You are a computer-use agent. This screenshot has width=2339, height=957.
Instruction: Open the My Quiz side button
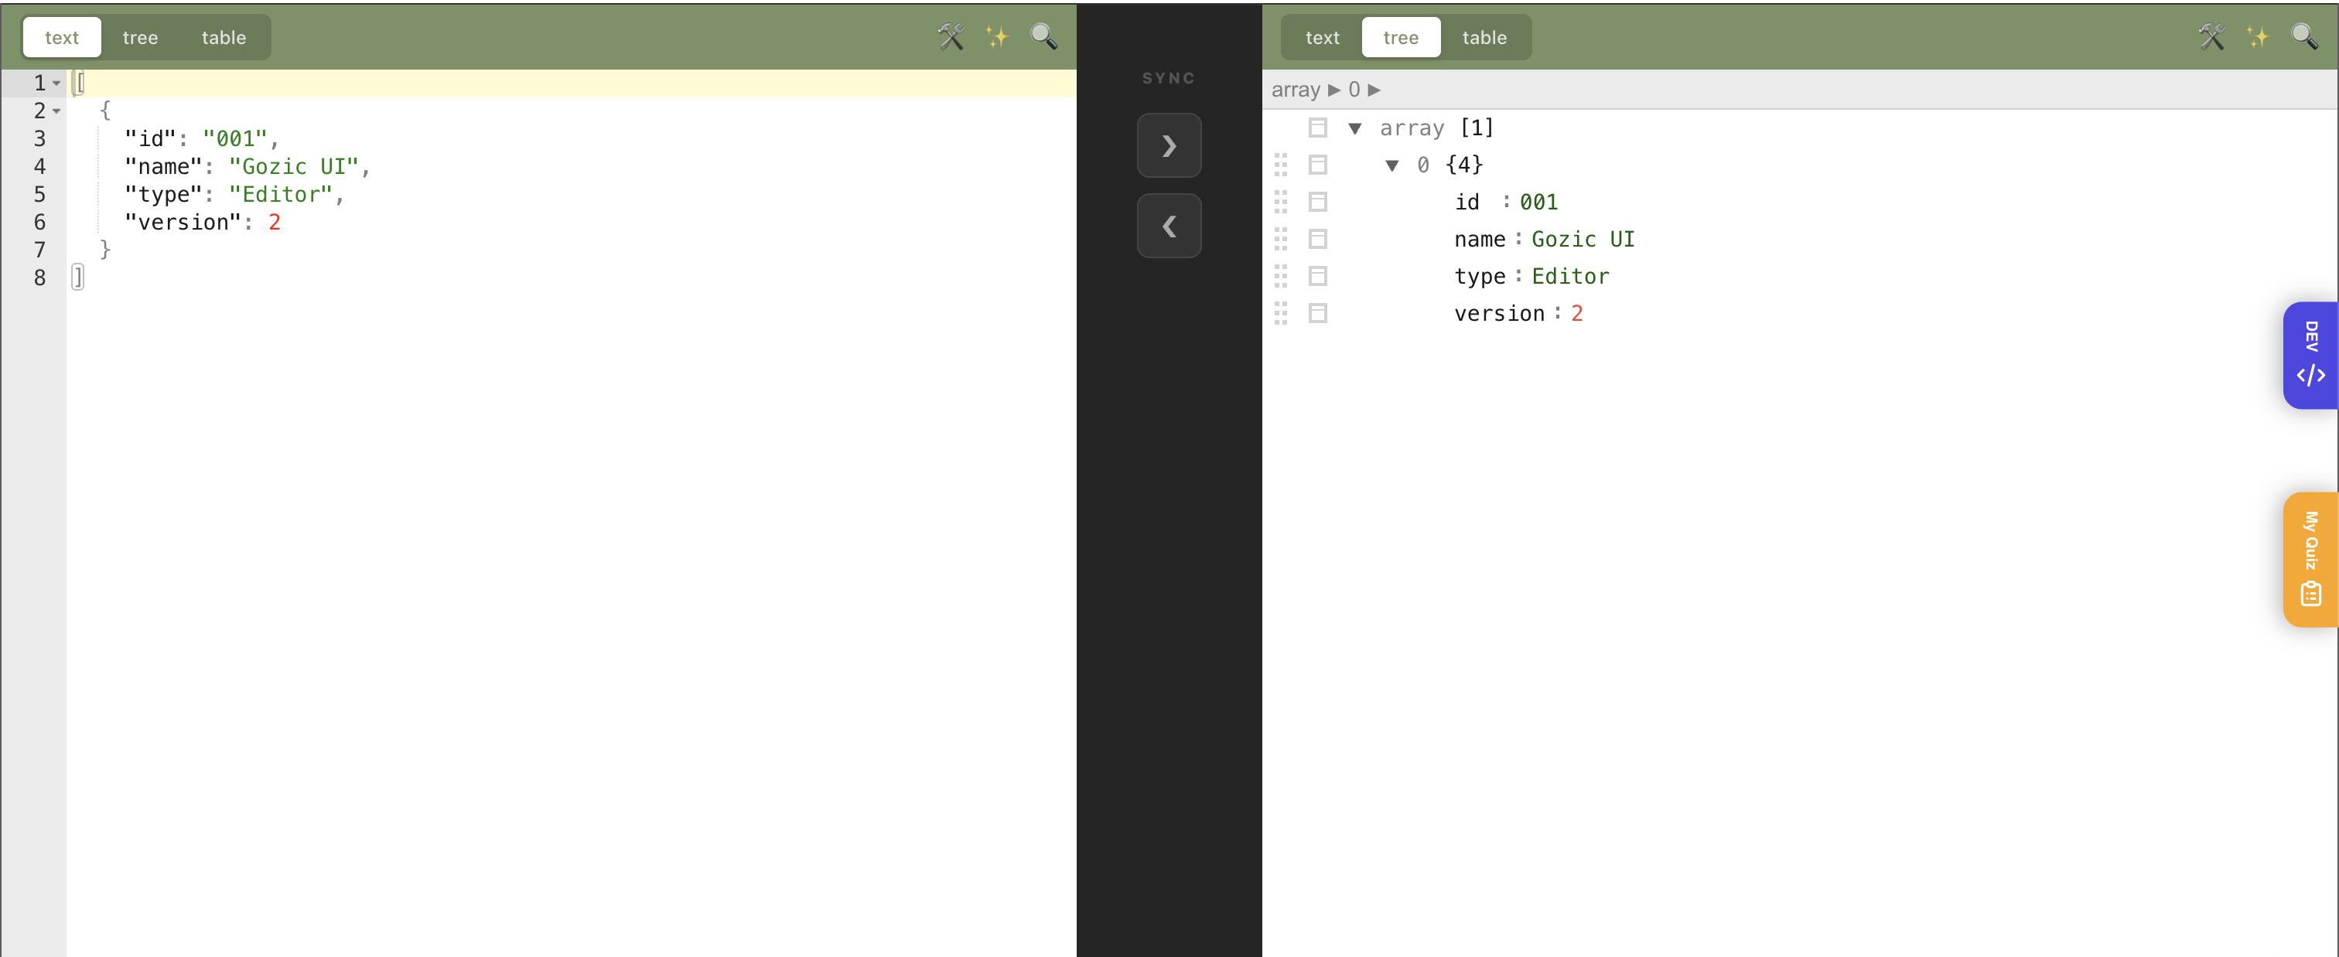pyautogui.click(x=2311, y=560)
